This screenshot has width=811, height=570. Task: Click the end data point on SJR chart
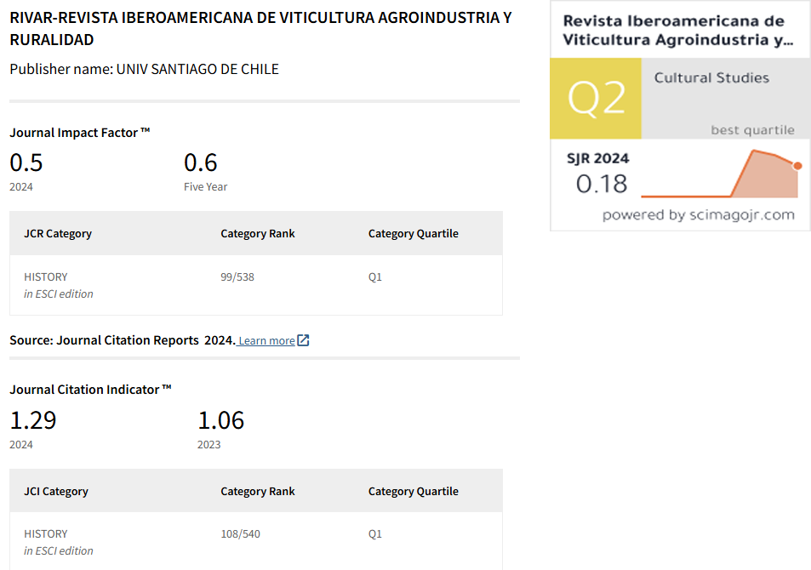coord(797,165)
